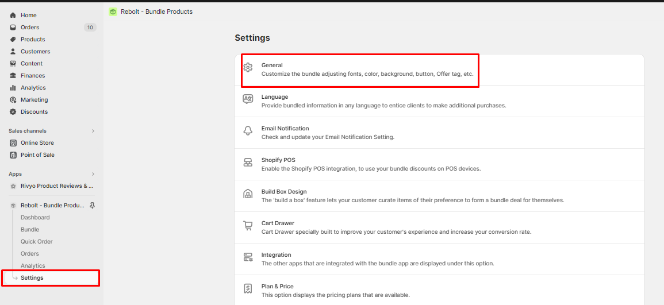Click the Cart Drawer cart icon

(248, 226)
